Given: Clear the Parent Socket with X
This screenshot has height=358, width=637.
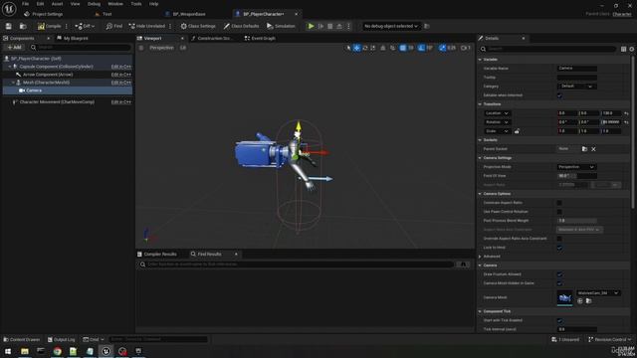Looking at the screenshot, I should [593, 149].
